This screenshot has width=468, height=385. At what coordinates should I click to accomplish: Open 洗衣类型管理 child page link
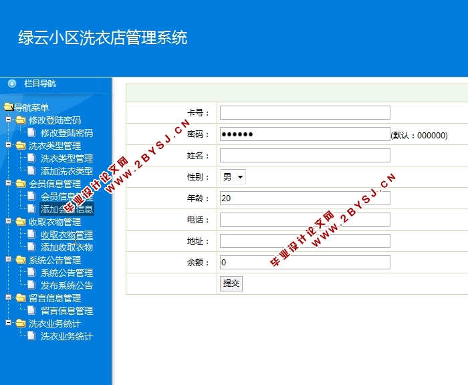[67, 158]
